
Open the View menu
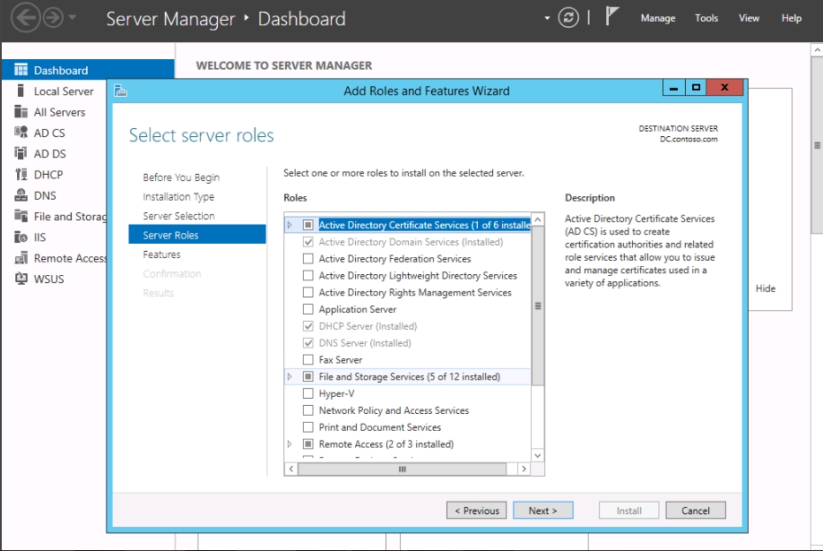[749, 18]
